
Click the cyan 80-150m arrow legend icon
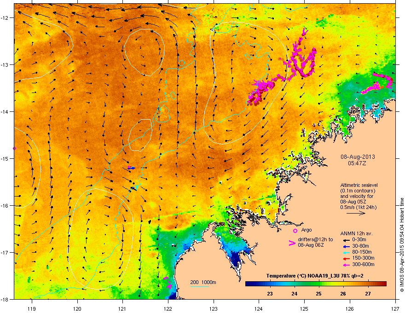click(346, 252)
